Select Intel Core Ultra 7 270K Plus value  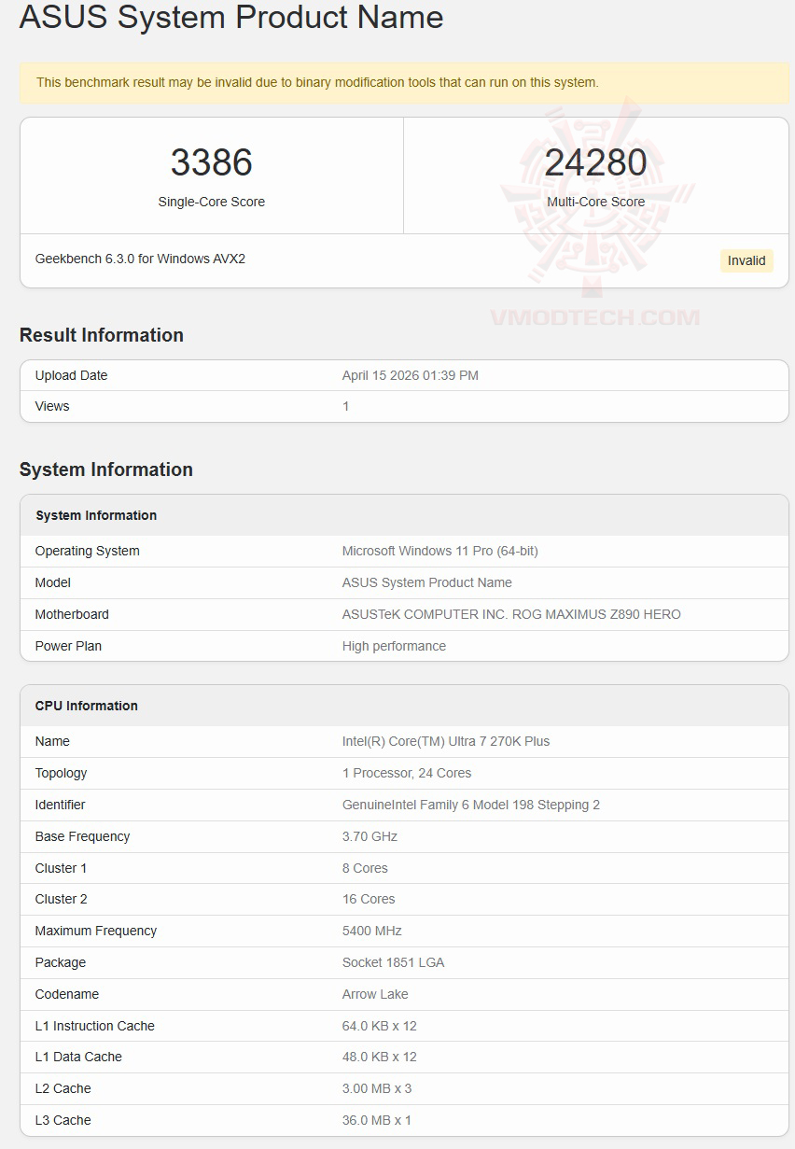446,741
